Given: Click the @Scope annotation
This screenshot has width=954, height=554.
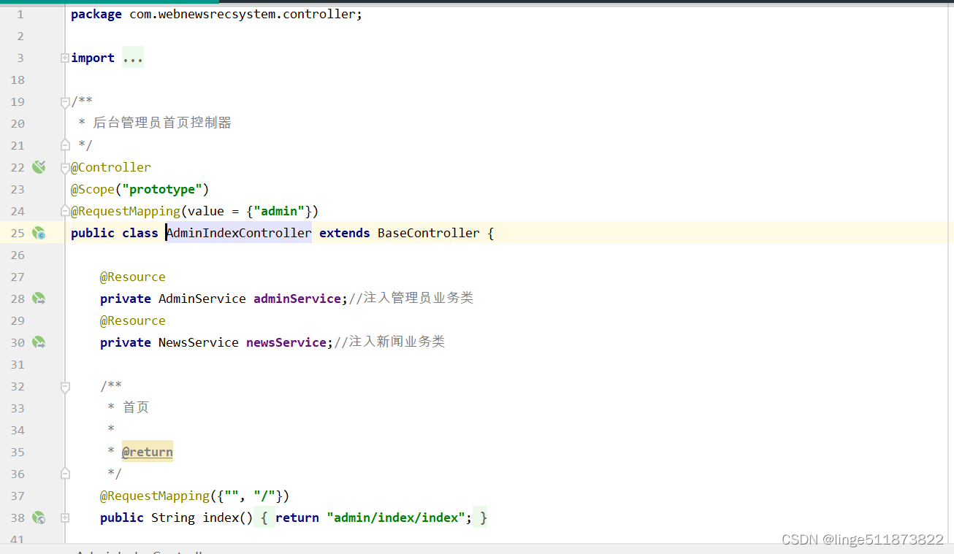Looking at the screenshot, I should pos(93,189).
